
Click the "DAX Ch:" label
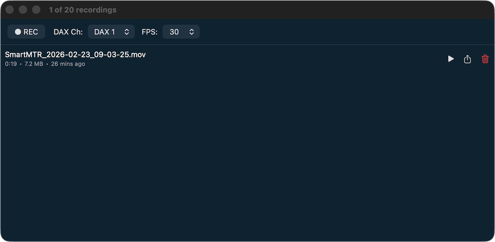point(68,32)
